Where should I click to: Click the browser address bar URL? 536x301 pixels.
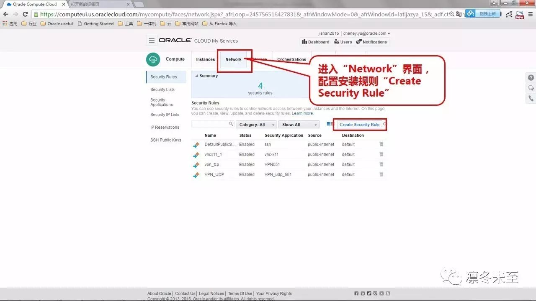point(245,14)
